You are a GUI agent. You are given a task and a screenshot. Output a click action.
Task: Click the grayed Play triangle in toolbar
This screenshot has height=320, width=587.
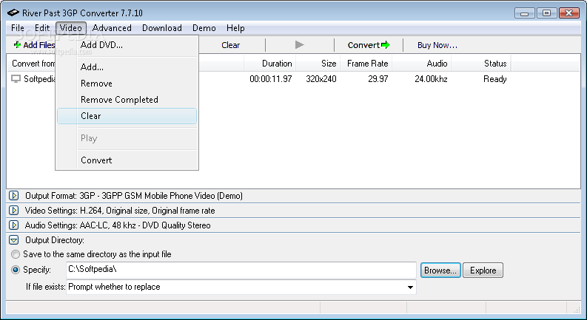(300, 45)
